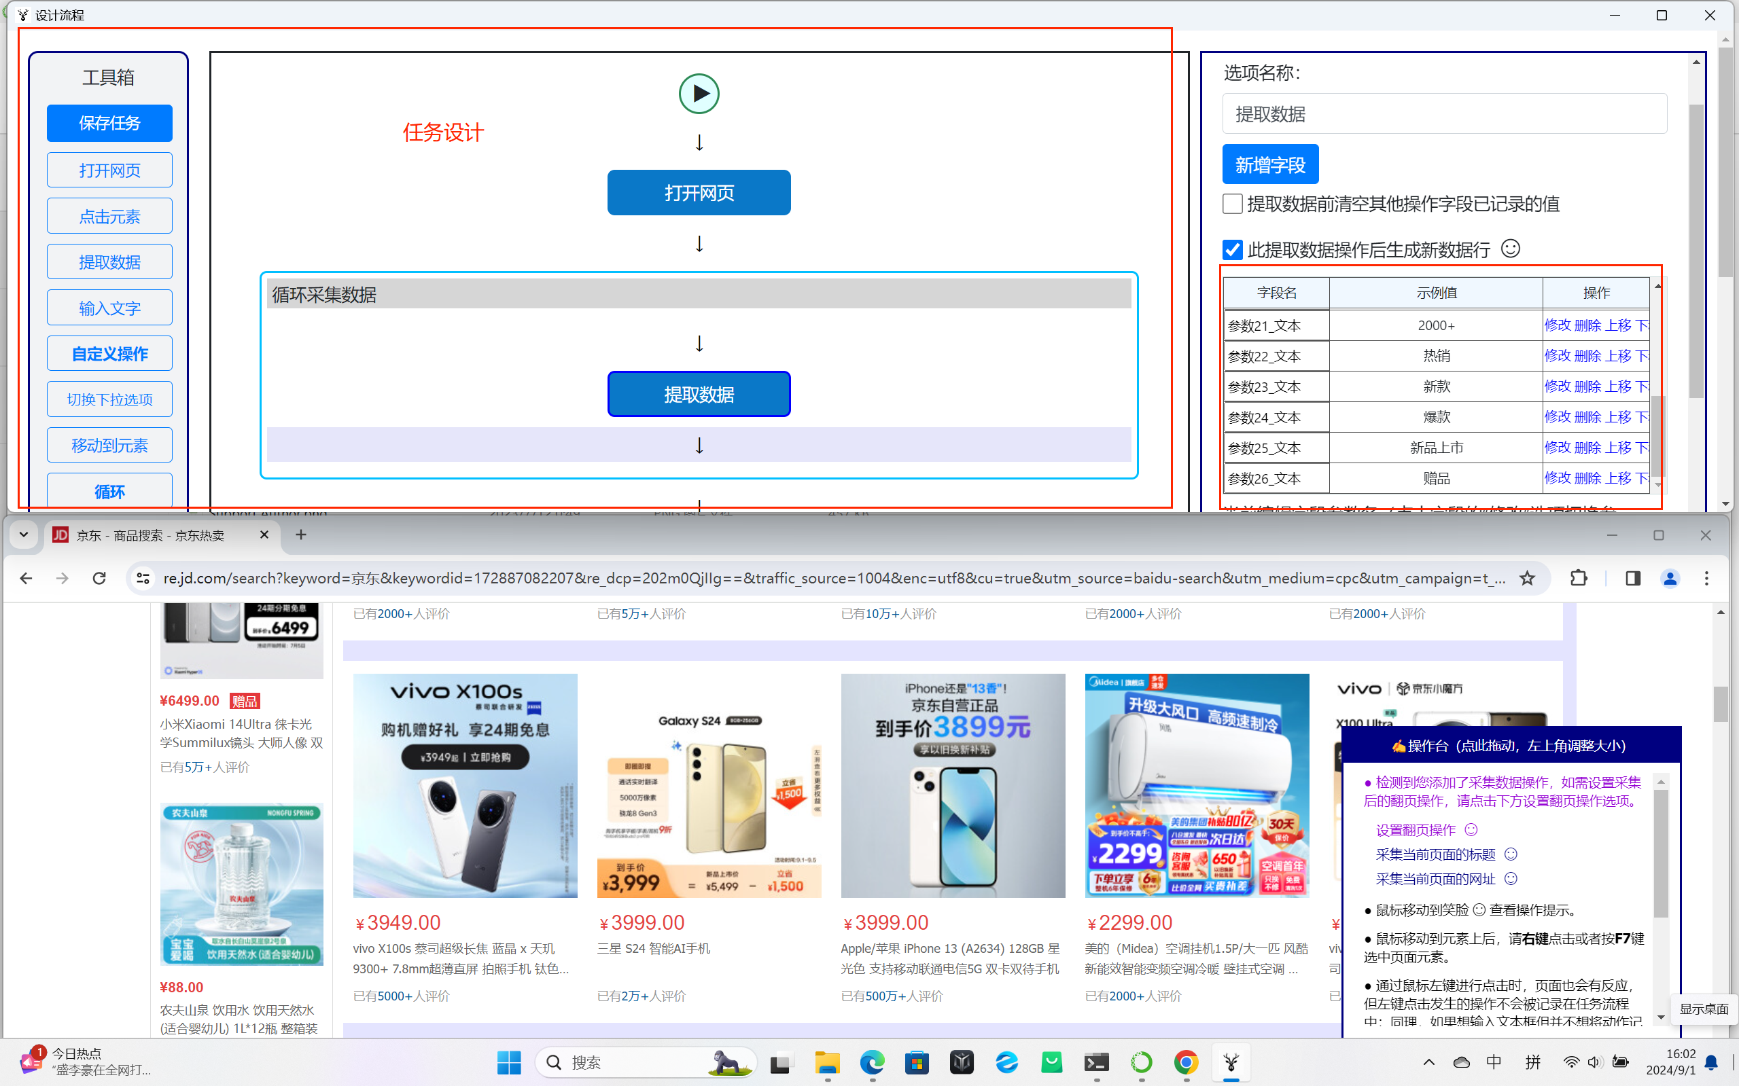1739x1086 pixels.
Task: Open a new Chrome tab
Action: (301, 535)
